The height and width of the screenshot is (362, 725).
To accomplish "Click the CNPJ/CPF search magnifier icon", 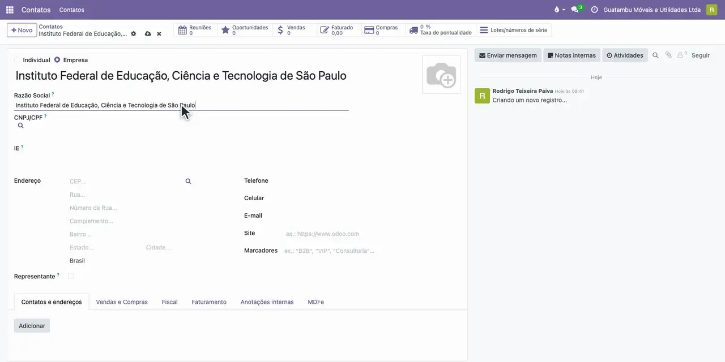I will coord(20,126).
